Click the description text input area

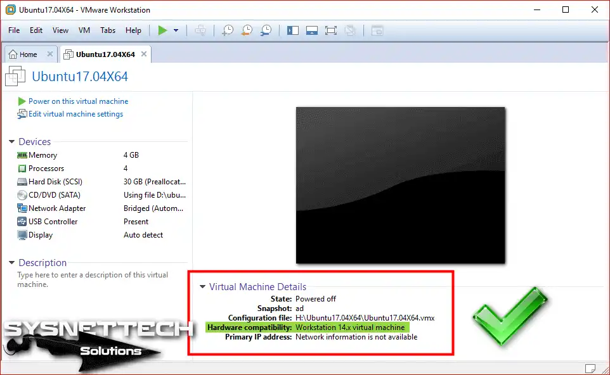pos(93,279)
